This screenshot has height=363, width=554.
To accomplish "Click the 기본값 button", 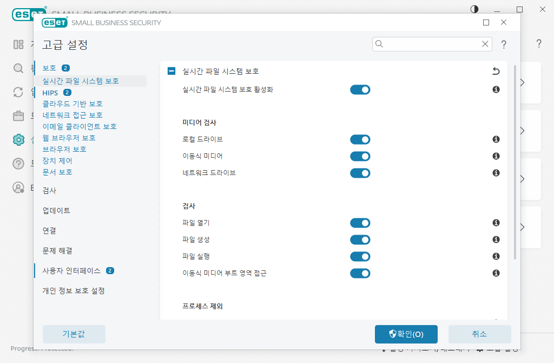I will click(x=74, y=334).
